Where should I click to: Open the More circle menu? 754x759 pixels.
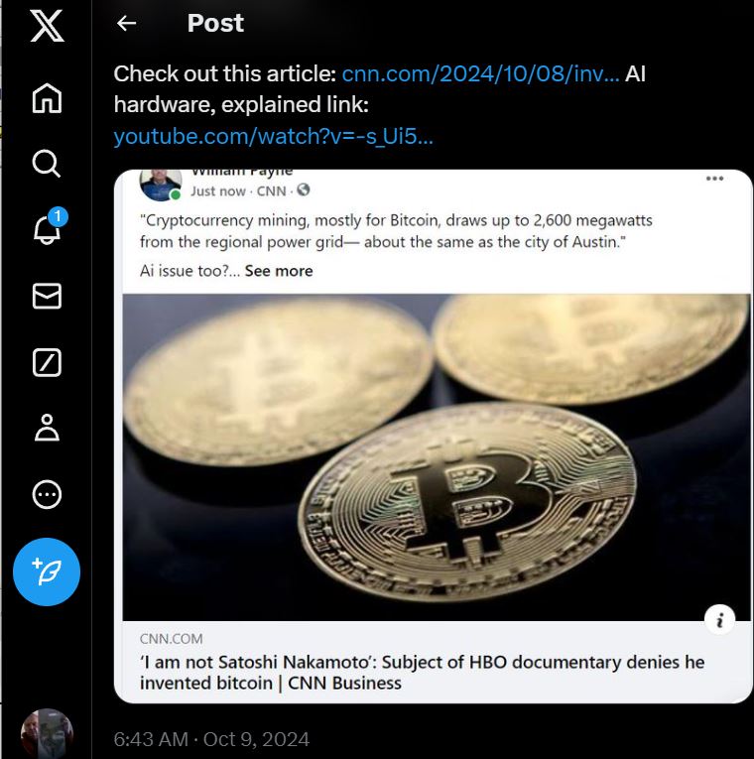pos(47,494)
